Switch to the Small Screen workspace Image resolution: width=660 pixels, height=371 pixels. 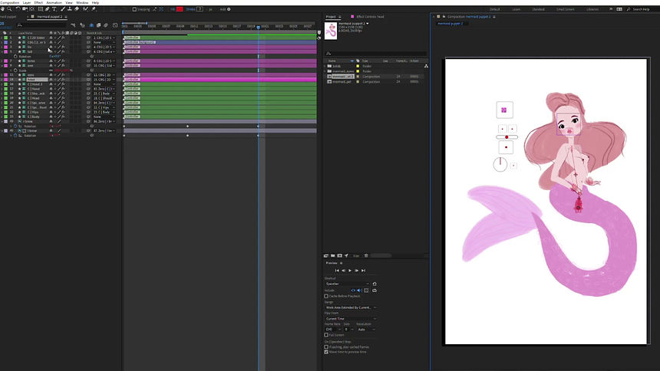point(566,9)
